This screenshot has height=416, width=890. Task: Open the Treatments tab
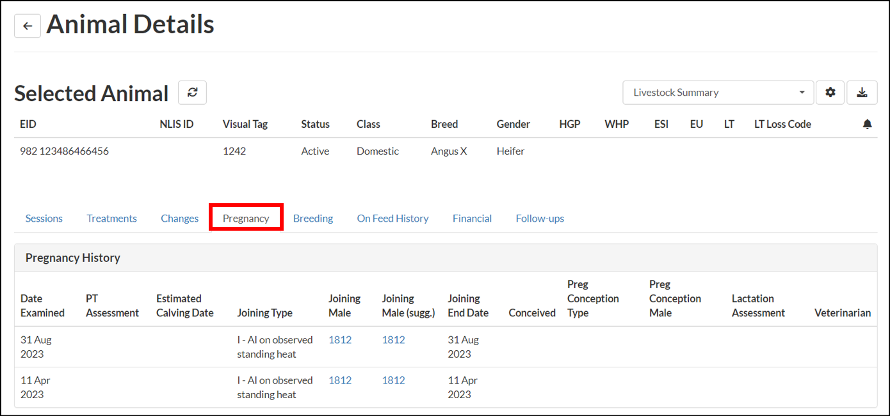click(112, 219)
